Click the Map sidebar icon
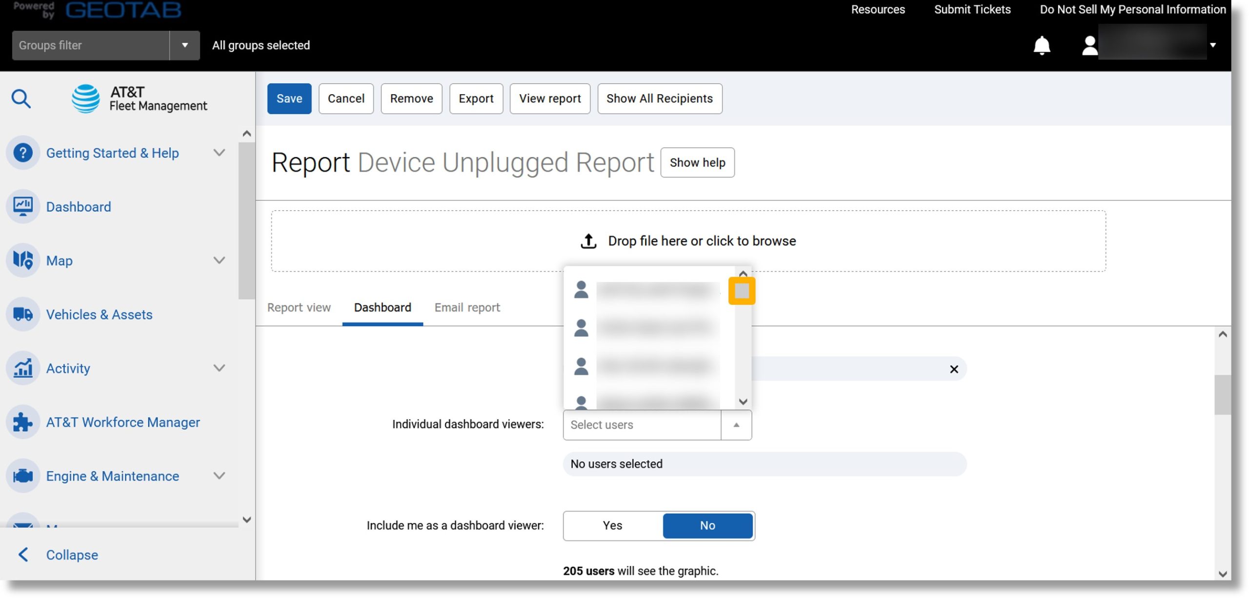1249x598 pixels. (x=22, y=260)
